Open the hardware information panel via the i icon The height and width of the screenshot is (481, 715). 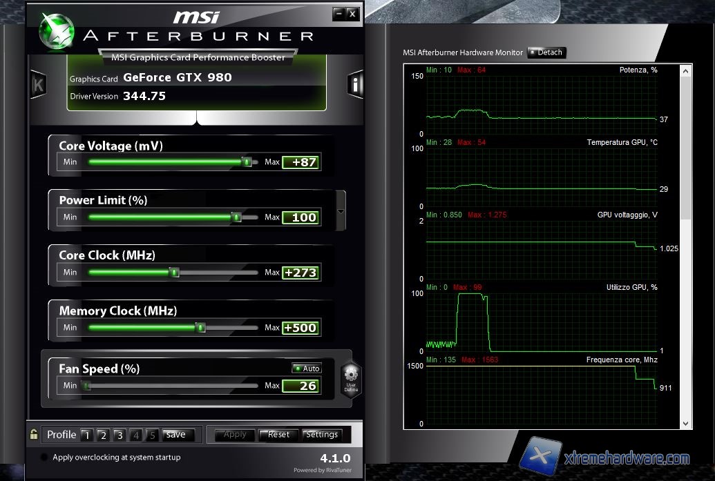tap(355, 84)
